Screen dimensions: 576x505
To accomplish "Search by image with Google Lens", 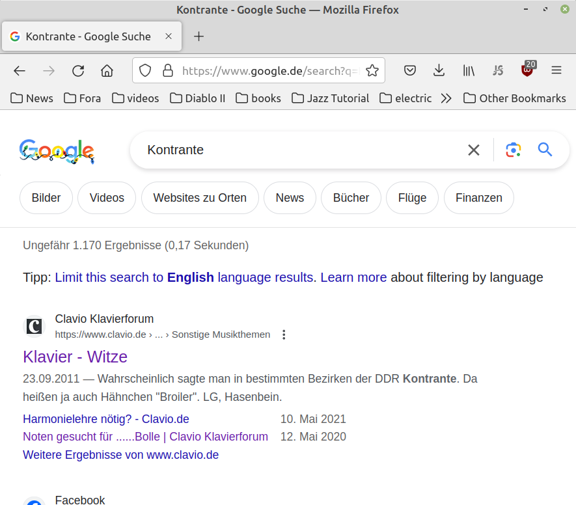I will [x=513, y=150].
